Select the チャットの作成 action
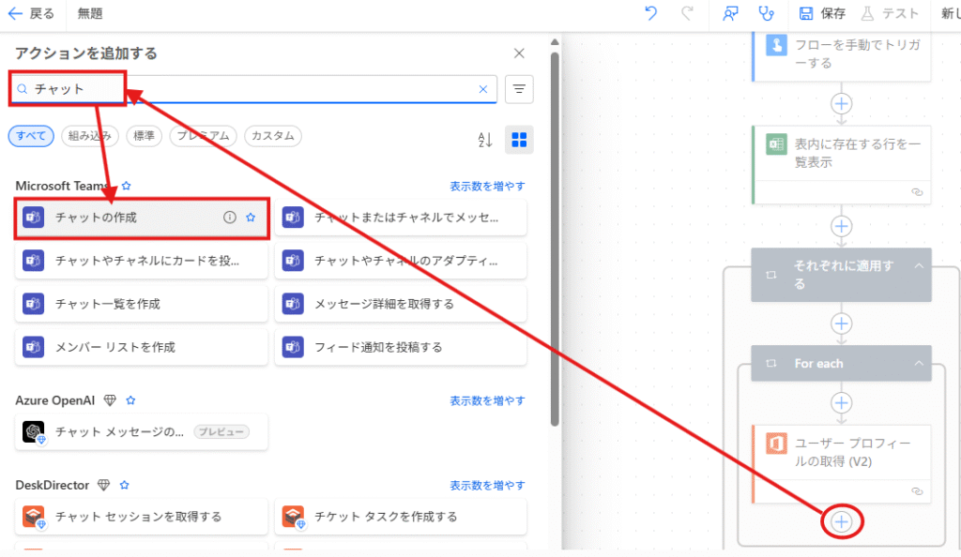 point(142,218)
